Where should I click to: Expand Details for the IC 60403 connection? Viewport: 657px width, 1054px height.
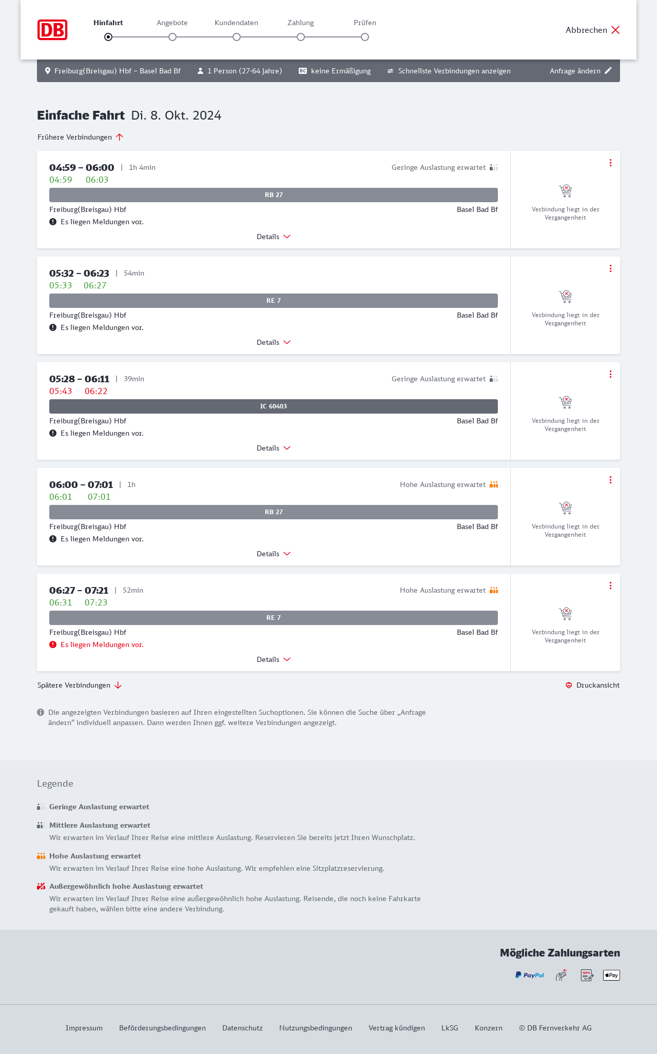(x=274, y=448)
